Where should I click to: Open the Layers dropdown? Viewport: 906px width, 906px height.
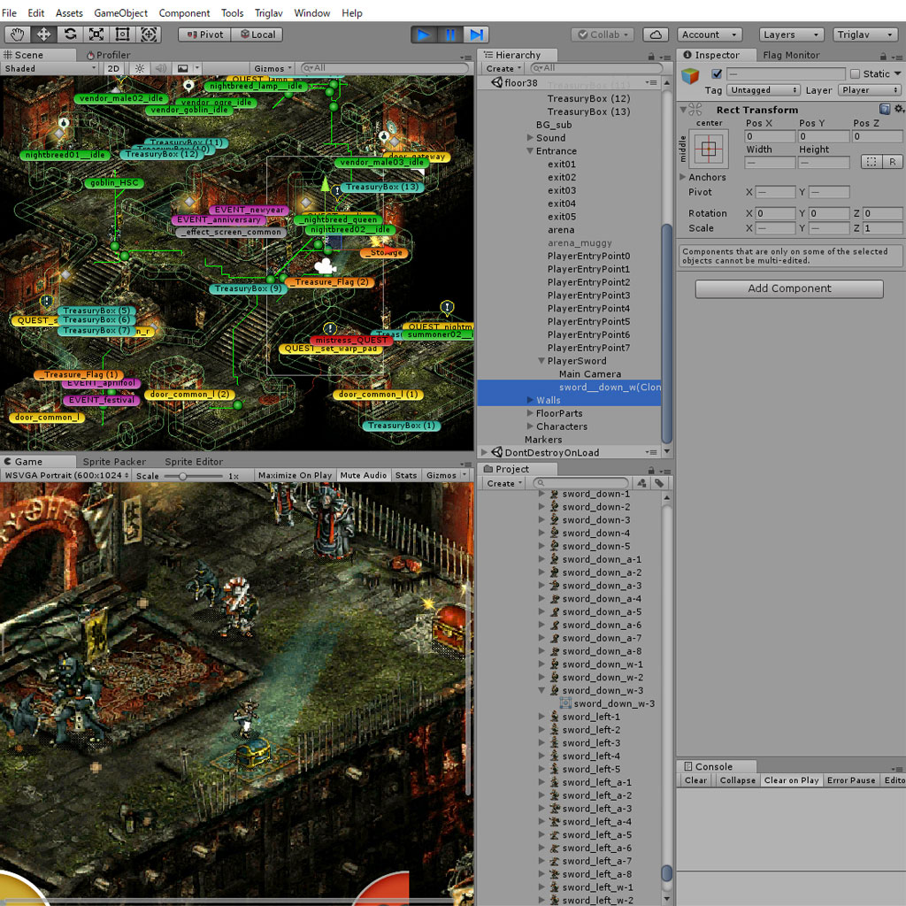click(x=791, y=35)
